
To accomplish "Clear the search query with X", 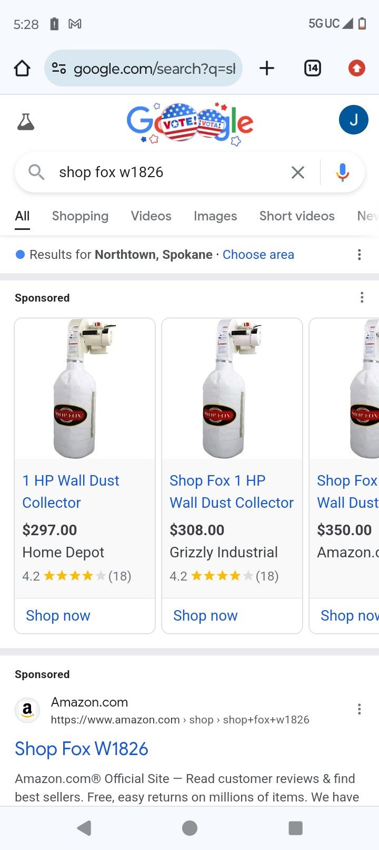I will [298, 172].
